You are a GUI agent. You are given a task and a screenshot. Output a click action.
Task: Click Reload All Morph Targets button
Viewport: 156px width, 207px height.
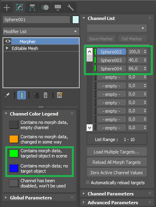(117, 162)
